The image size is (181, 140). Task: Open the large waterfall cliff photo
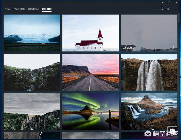point(149,72)
